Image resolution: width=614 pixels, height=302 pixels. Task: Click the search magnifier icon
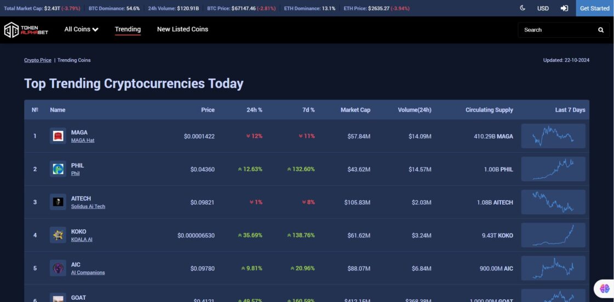point(601,30)
